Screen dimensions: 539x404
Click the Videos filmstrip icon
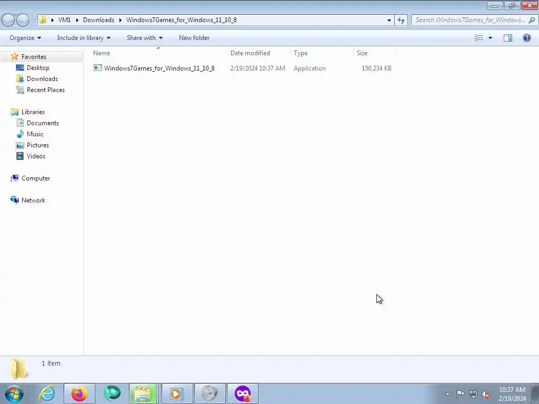(21, 156)
